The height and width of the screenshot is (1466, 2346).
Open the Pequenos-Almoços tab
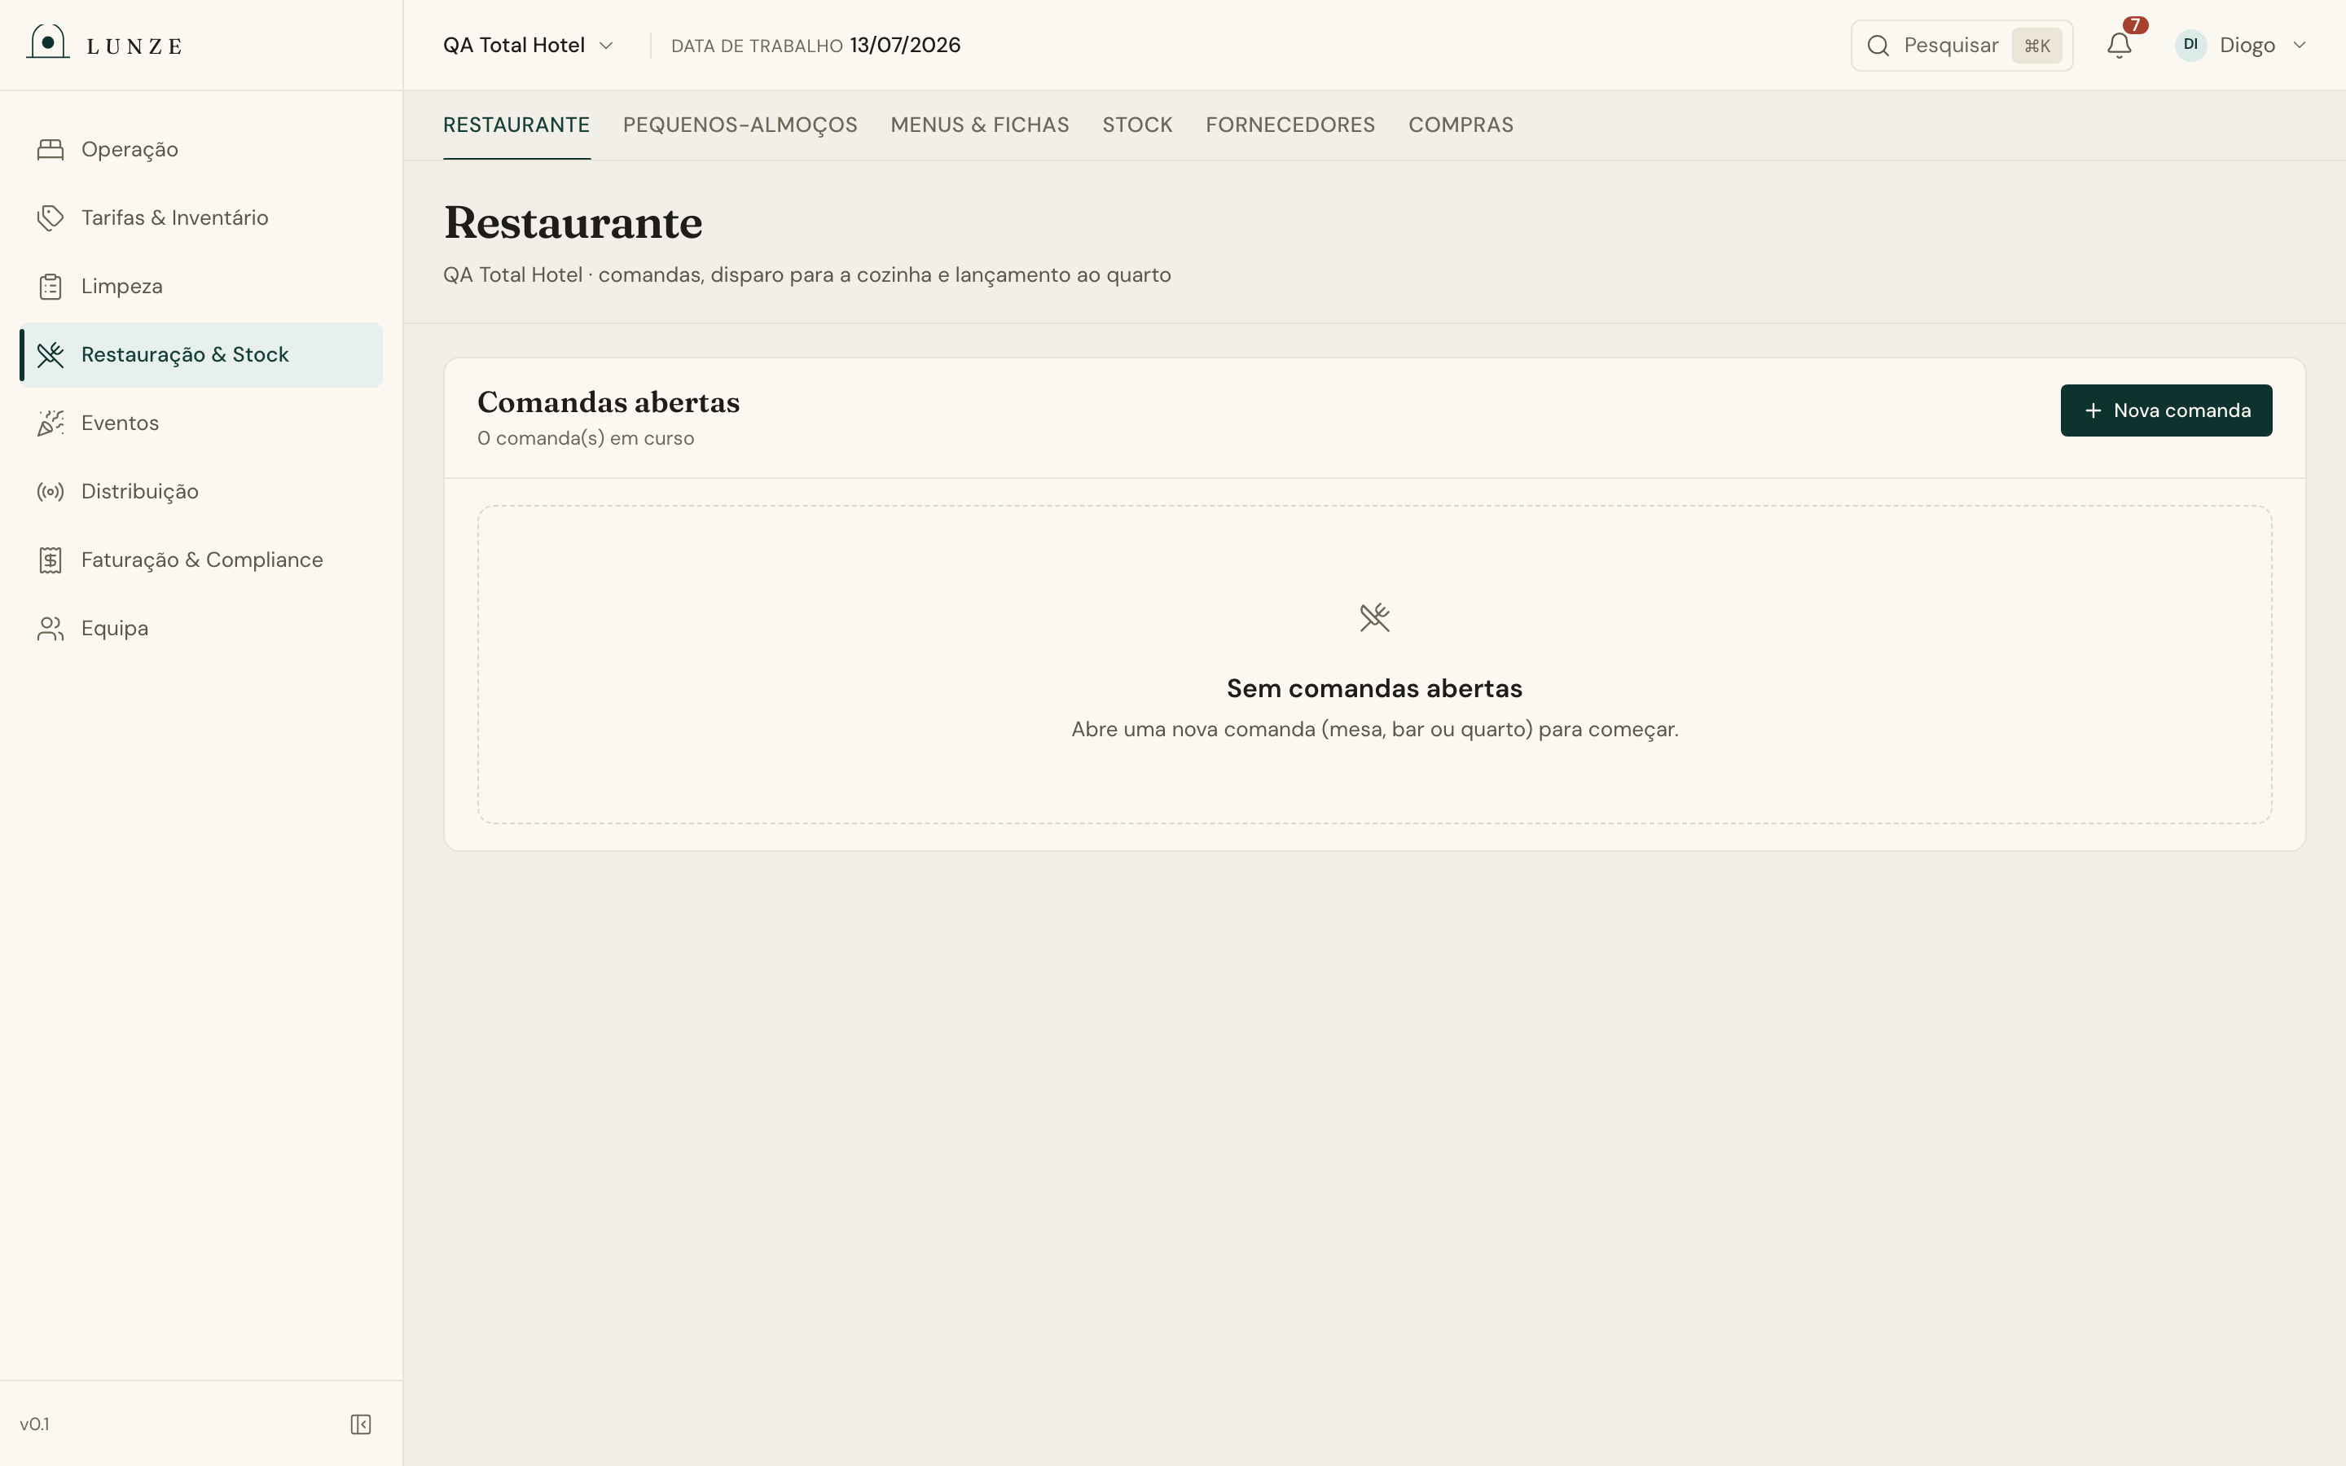tap(740, 125)
